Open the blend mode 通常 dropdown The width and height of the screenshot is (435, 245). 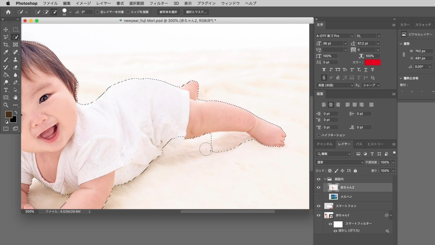click(x=339, y=162)
